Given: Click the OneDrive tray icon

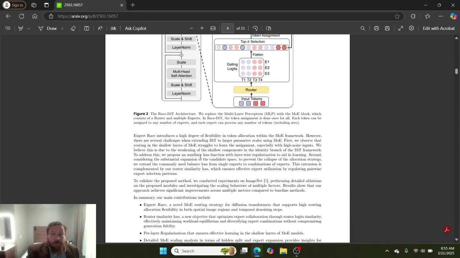Looking at the screenshot, I should click(397, 251).
